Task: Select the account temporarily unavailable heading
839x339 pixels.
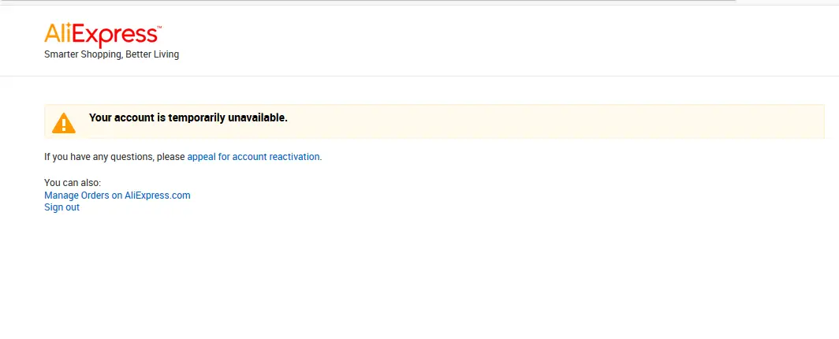Action: (188, 117)
